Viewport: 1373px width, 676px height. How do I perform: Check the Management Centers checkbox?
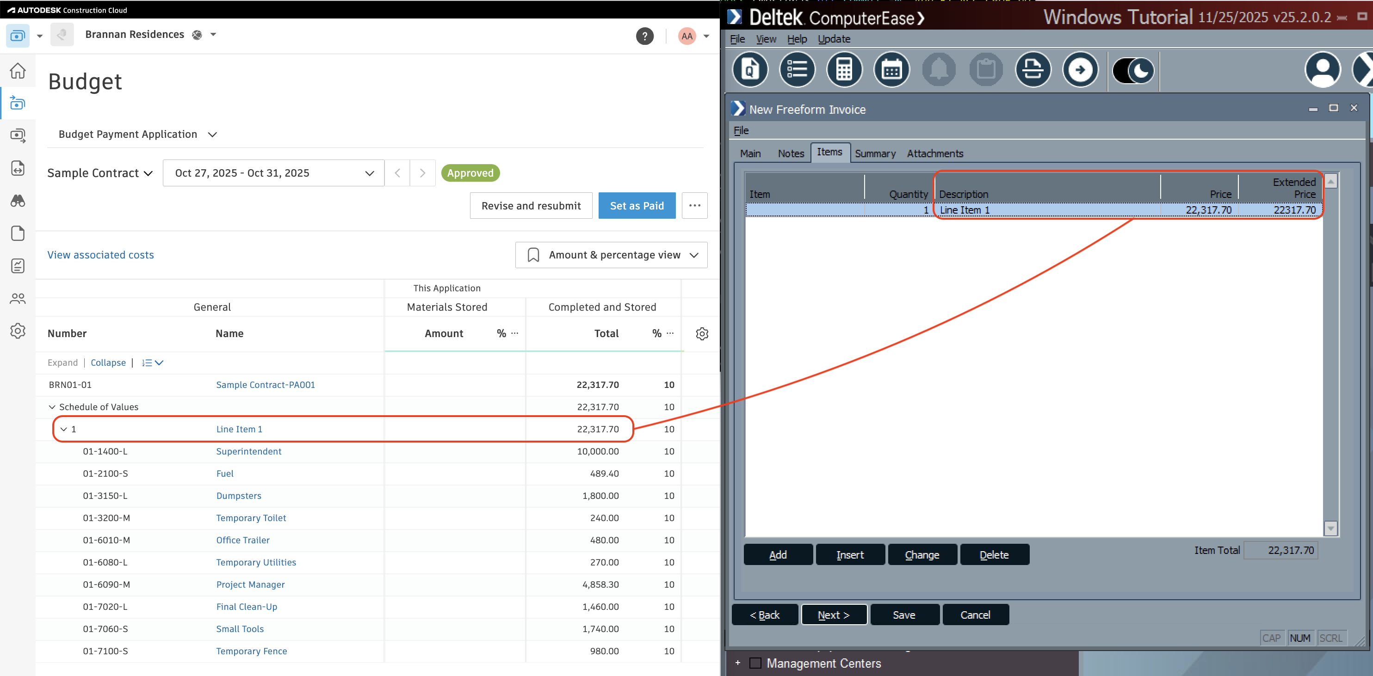click(x=755, y=663)
